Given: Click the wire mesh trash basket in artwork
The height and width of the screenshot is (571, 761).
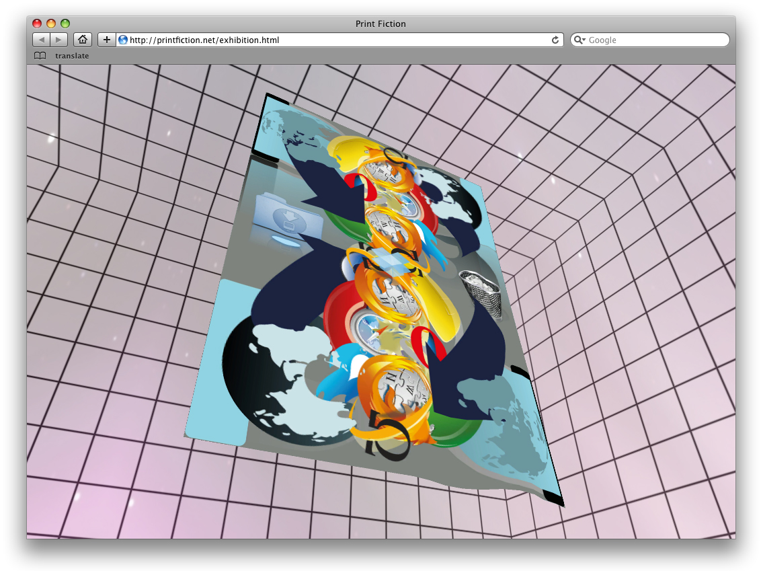Looking at the screenshot, I should pyautogui.click(x=483, y=293).
